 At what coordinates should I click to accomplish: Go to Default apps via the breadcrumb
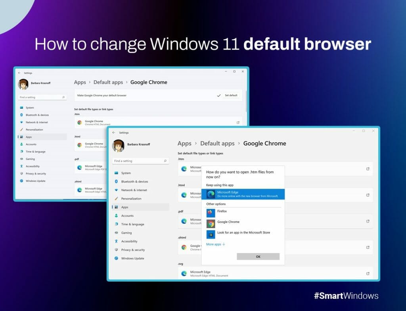point(217,143)
